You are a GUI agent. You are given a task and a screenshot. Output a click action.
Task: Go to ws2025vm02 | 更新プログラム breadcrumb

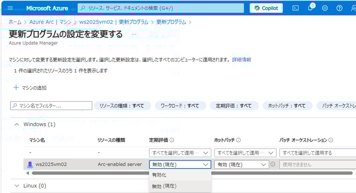(x=113, y=22)
